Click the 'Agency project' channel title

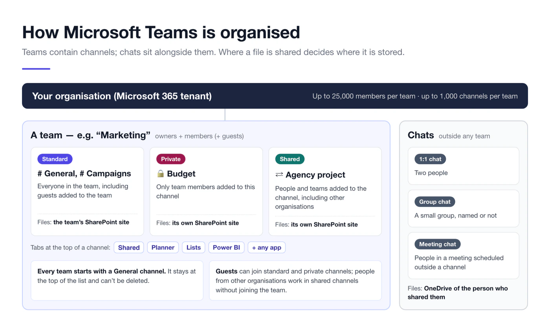[315, 175]
